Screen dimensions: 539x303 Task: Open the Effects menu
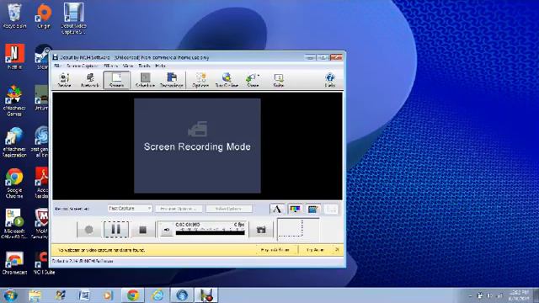110,66
